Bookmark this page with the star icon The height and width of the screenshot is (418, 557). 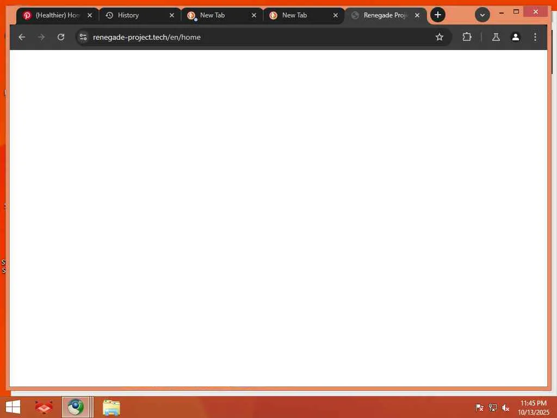440,37
